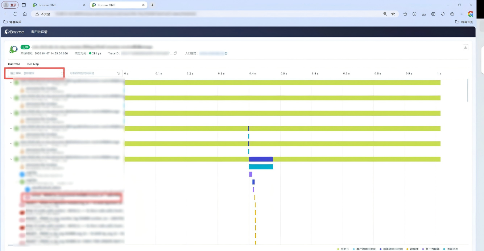Click the browser back arrow
Image resolution: width=484 pixels, height=251 pixels.
click(6, 14)
